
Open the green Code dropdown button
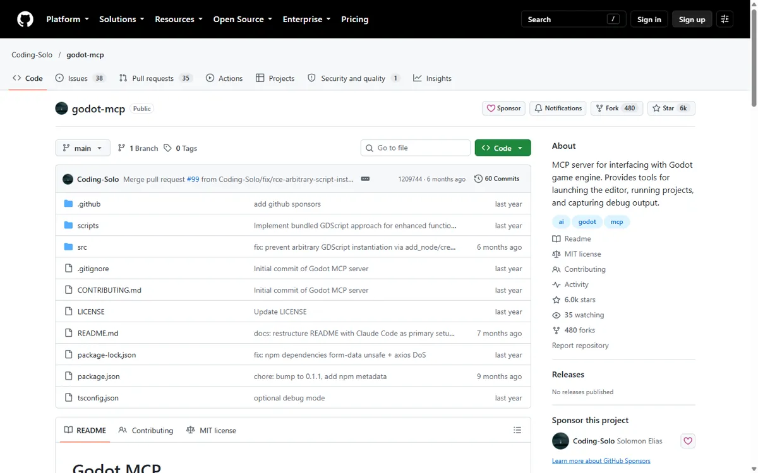[503, 148]
